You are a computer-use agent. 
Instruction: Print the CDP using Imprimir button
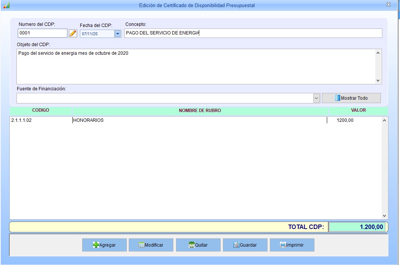pyautogui.click(x=292, y=245)
